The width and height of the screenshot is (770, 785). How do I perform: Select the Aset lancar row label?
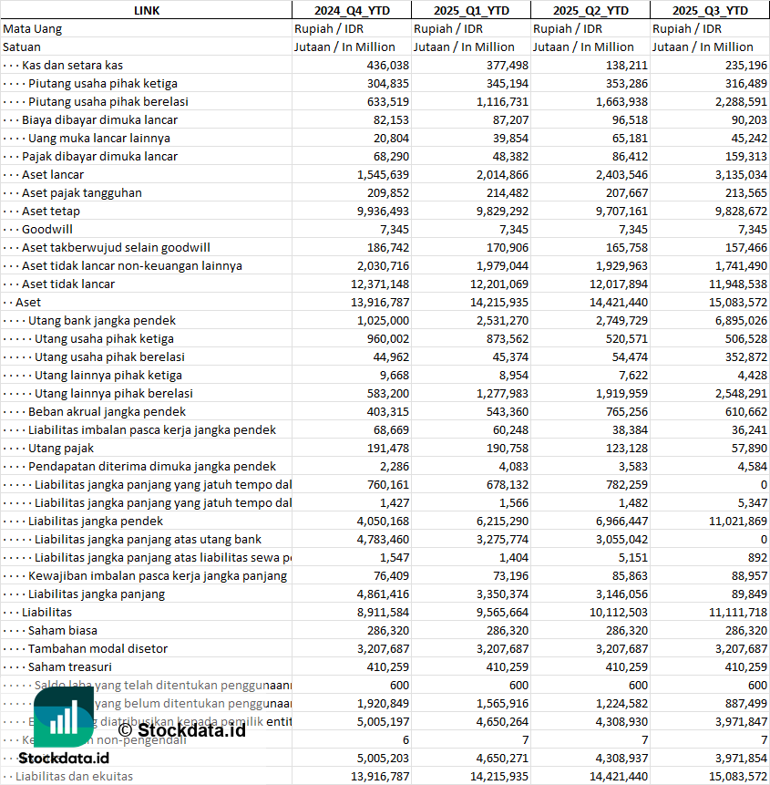[x=53, y=175]
